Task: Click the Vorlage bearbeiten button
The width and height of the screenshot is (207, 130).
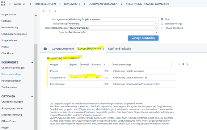Action: click(143, 38)
